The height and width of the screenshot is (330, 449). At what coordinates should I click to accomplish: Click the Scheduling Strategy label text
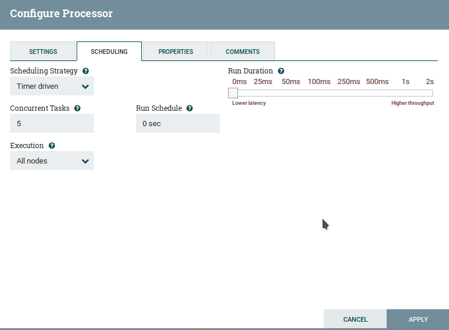(44, 71)
